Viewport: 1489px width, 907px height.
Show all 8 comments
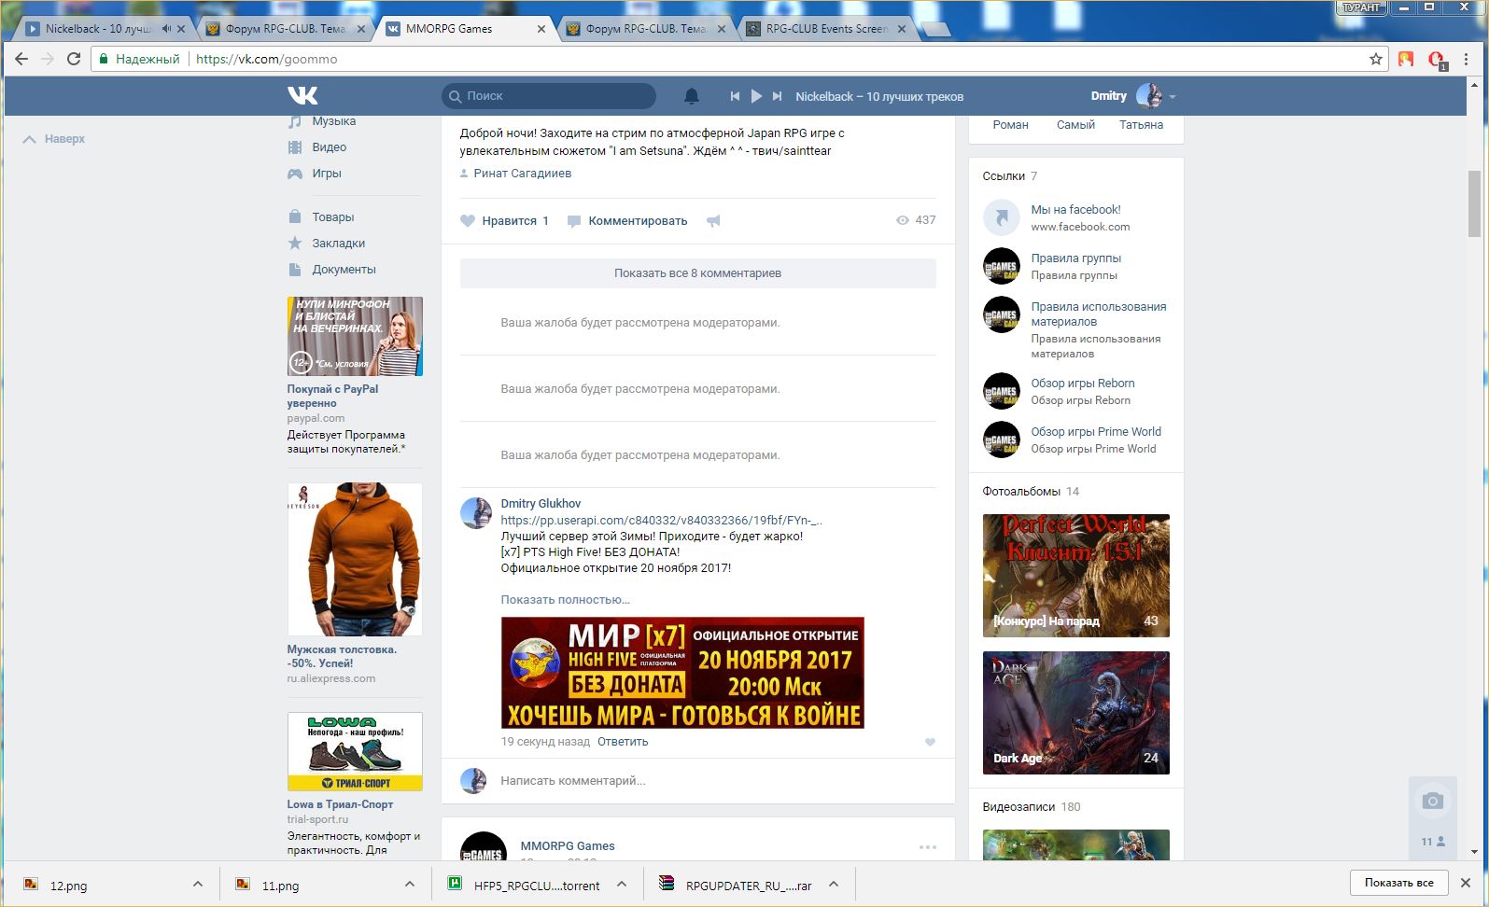(697, 273)
